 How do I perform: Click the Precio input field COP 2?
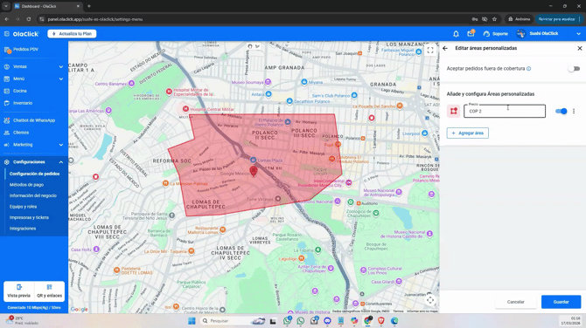tap(505, 111)
